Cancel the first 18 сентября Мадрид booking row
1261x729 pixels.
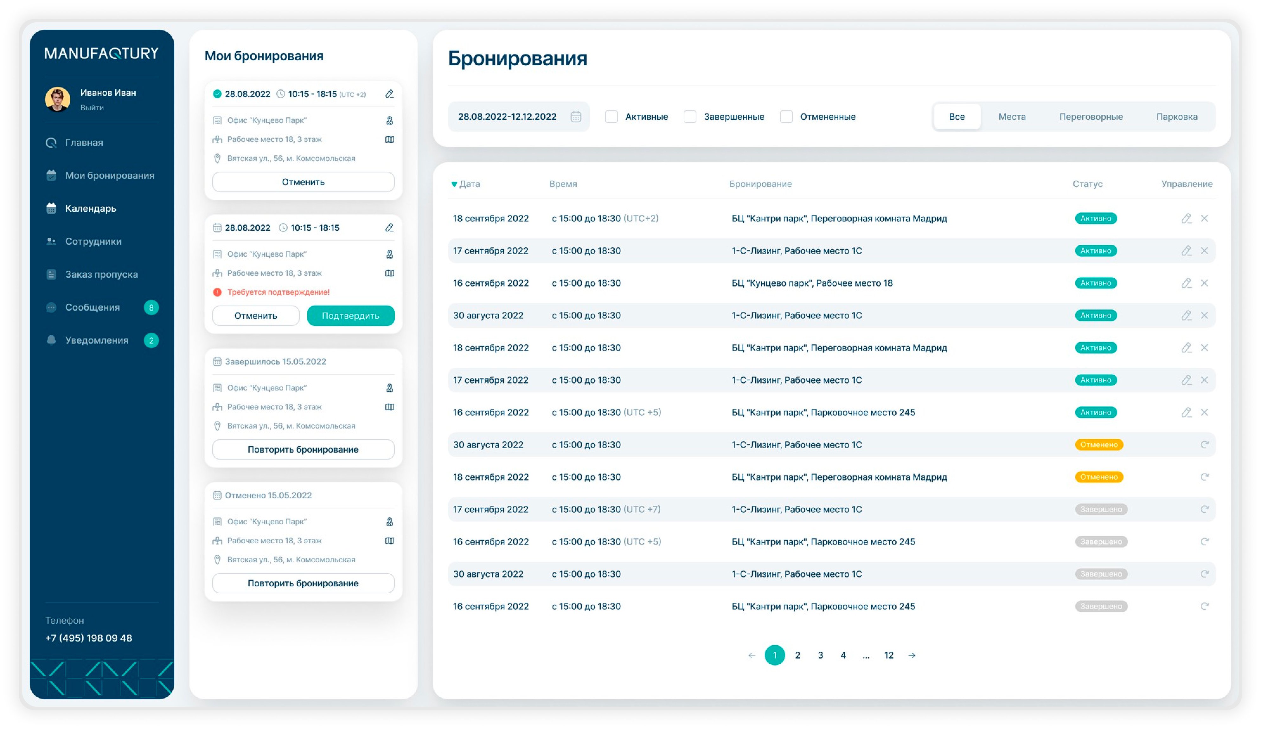pyautogui.click(x=1205, y=218)
